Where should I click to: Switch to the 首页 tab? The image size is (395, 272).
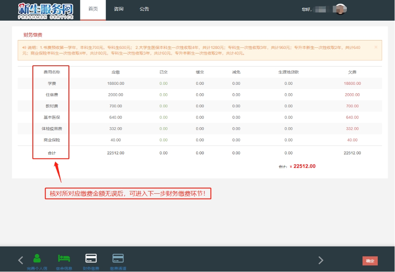coord(93,9)
